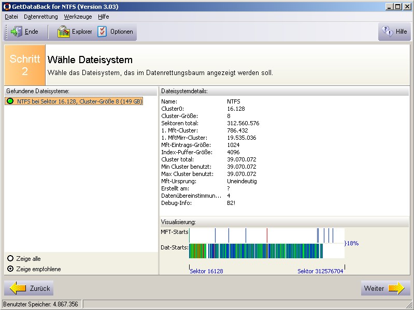The width and height of the screenshot is (414, 310).
Task: Click the Dat-Starts visualization bar
Action: [x=267, y=251]
